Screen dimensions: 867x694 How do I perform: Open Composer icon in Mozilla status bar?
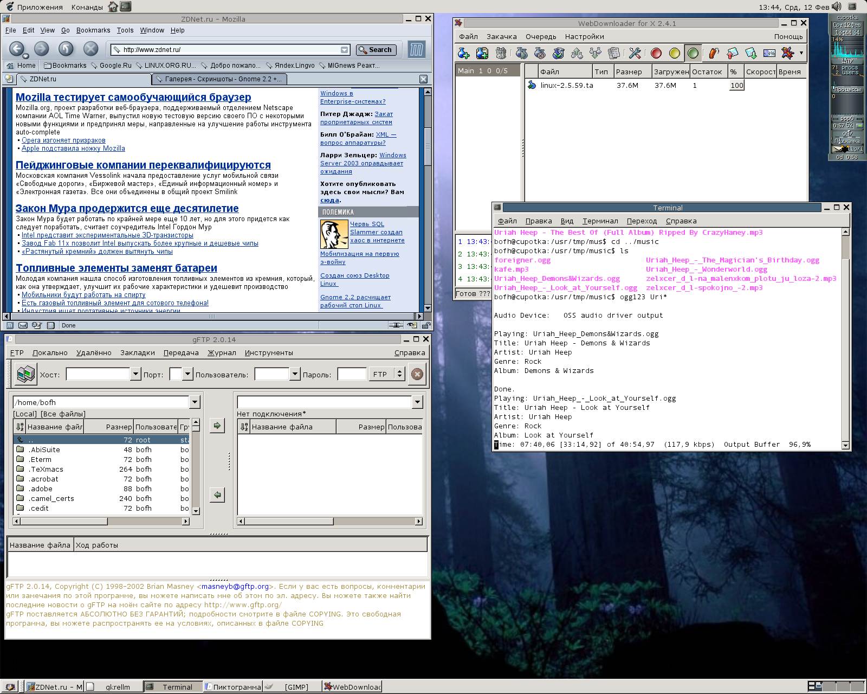37,325
